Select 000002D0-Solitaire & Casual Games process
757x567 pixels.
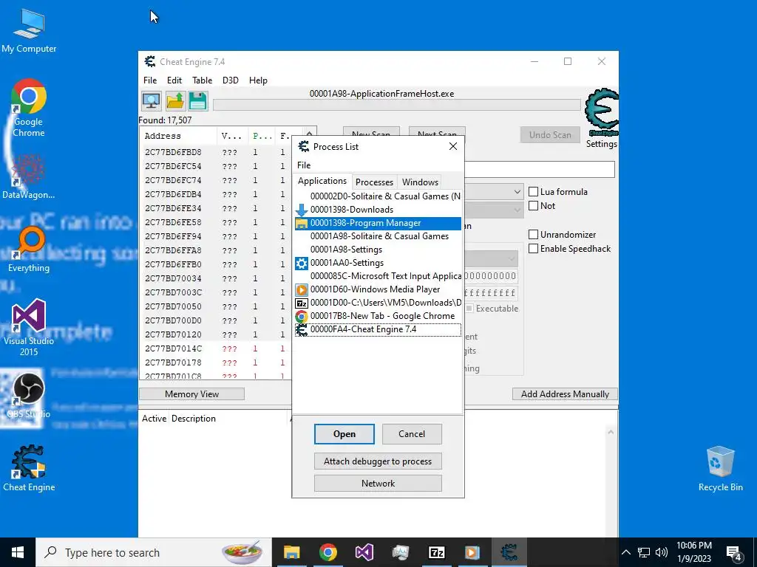click(x=378, y=196)
